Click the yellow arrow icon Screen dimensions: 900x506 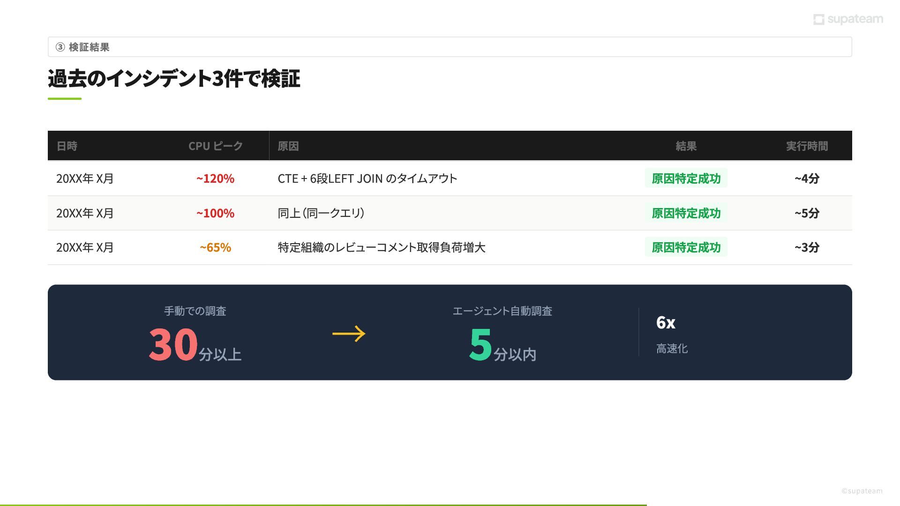coord(349,334)
